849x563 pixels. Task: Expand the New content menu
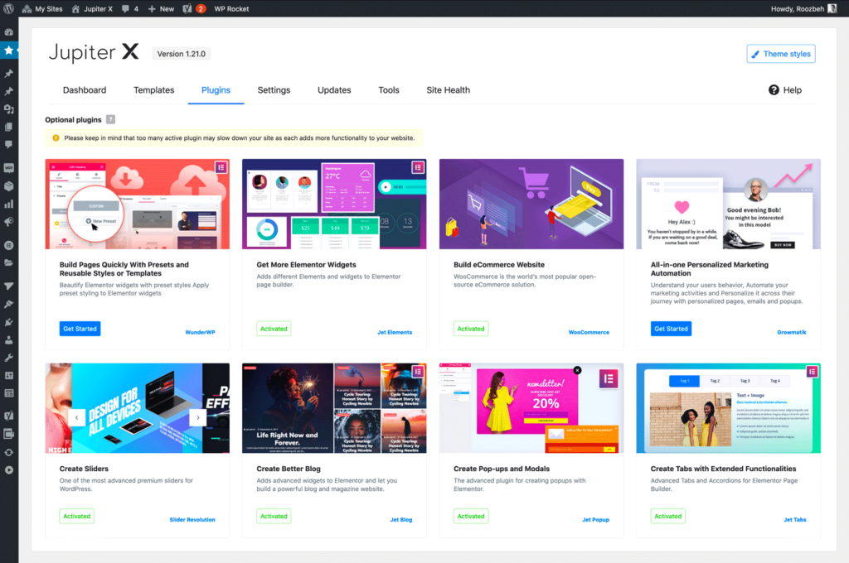pyautogui.click(x=161, y=8)
